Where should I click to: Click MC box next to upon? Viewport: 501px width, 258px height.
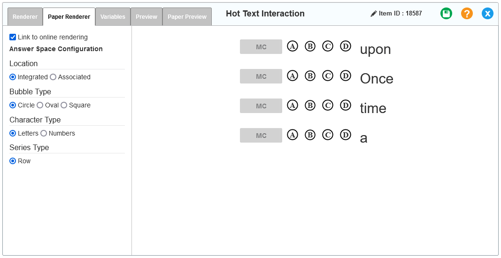[261, 46]
